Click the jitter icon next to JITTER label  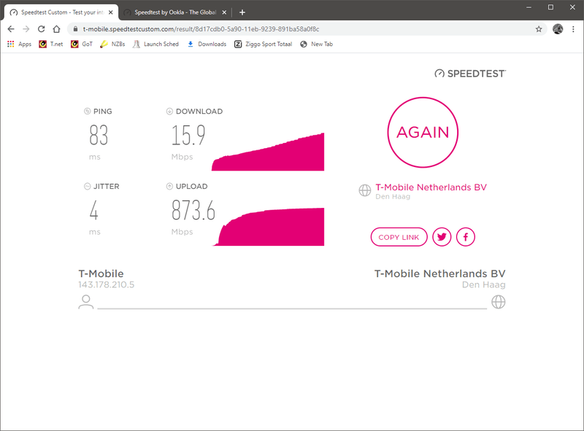[87, 187]
